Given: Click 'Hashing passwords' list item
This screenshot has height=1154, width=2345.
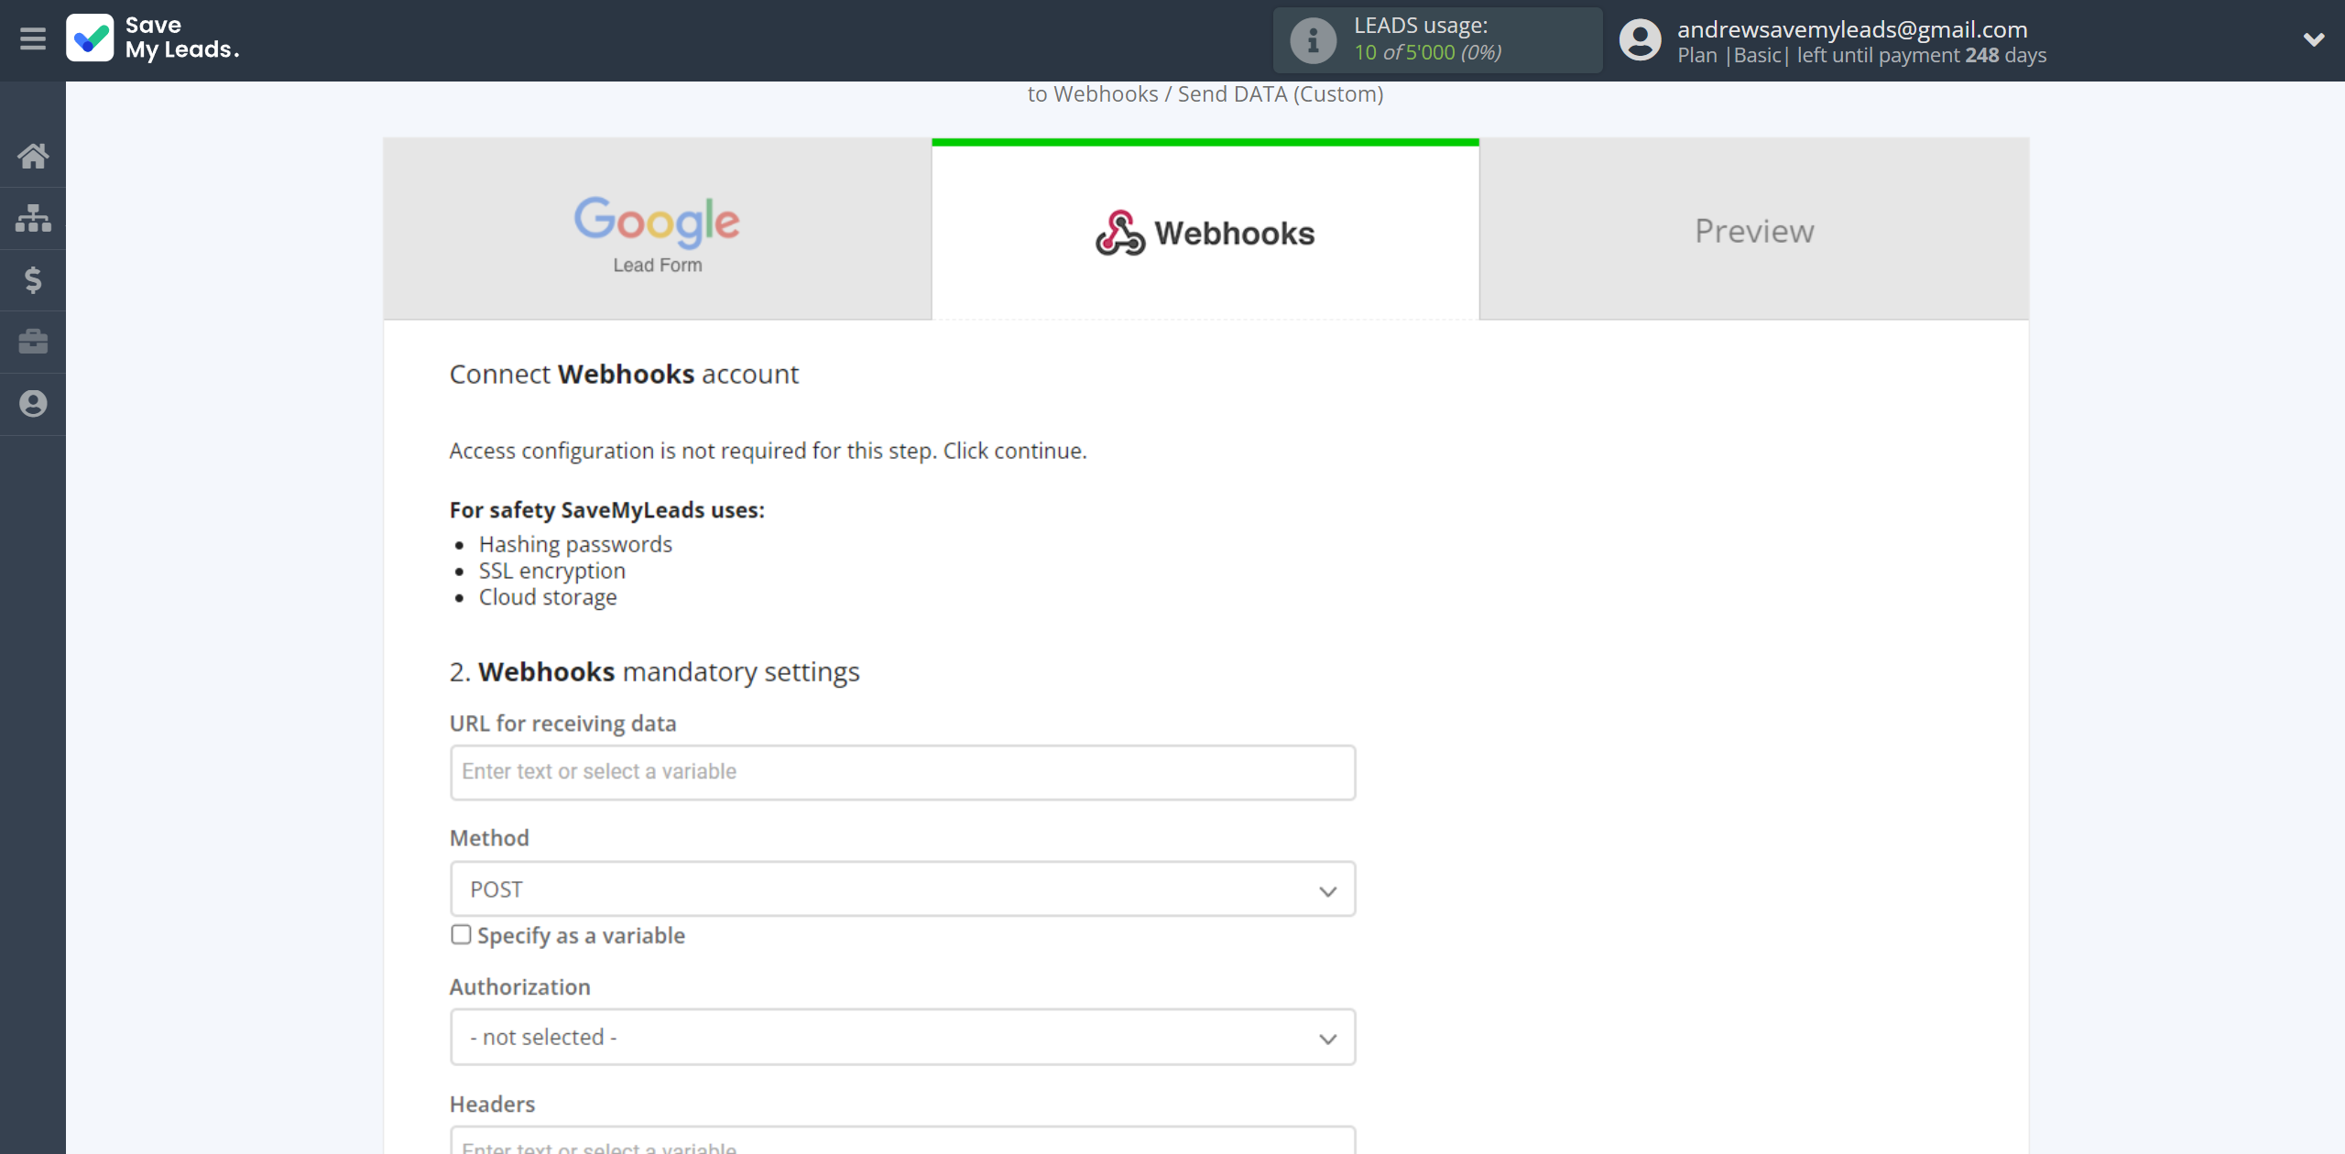Looking at the screenshot, I should (x=575, y=544).
